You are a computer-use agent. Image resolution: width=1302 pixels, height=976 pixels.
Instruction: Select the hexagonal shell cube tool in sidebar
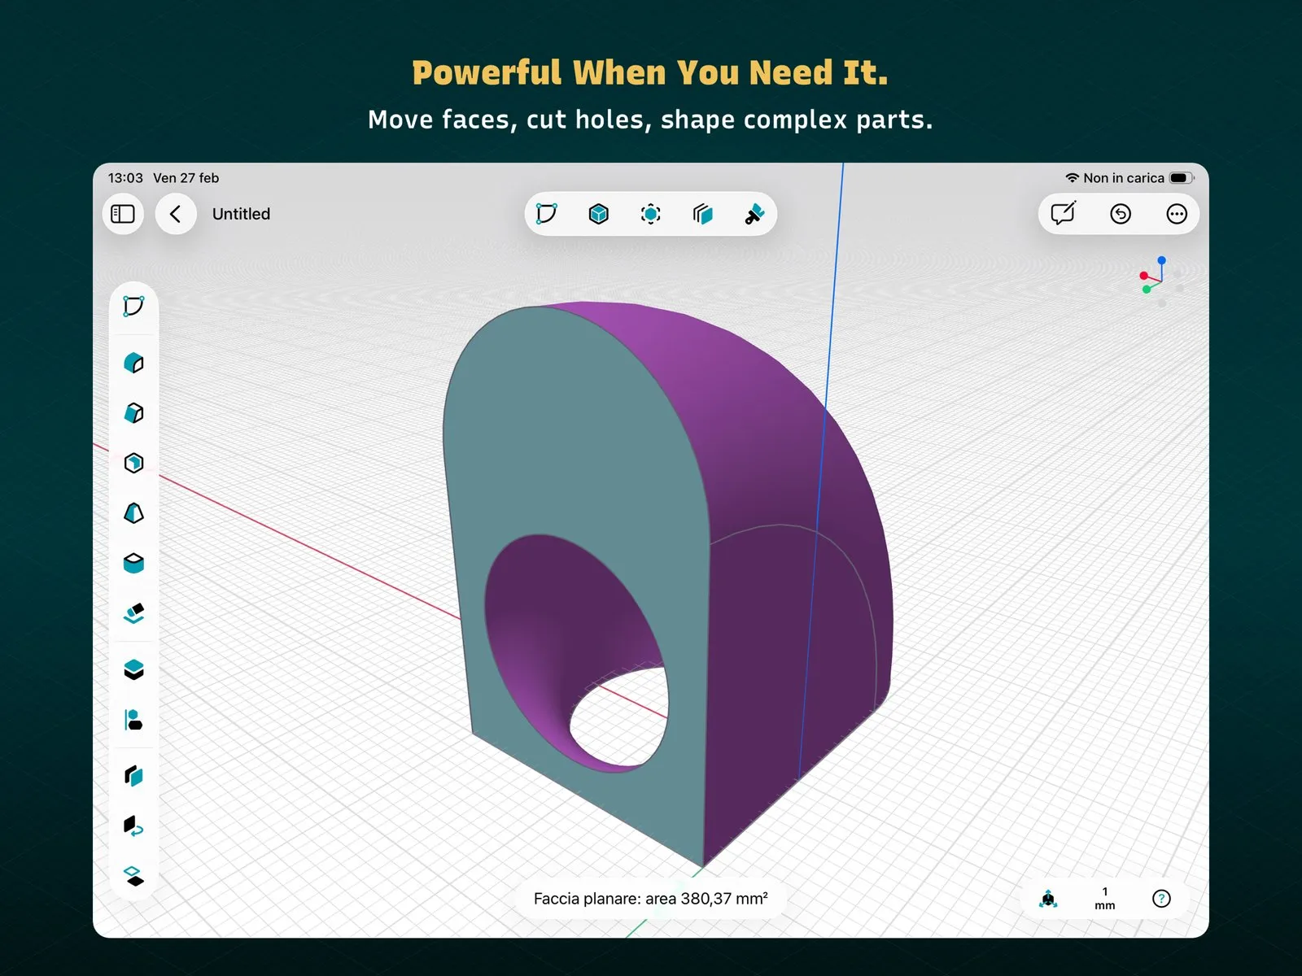tap(133, 463)
